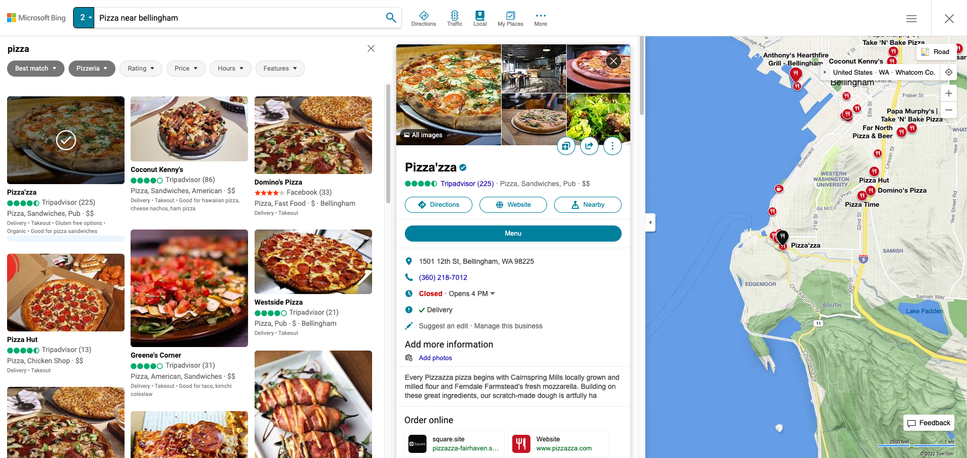Open the More options ellipsis
Viewport: 967px width, 458px height.
tap(540, 19)
